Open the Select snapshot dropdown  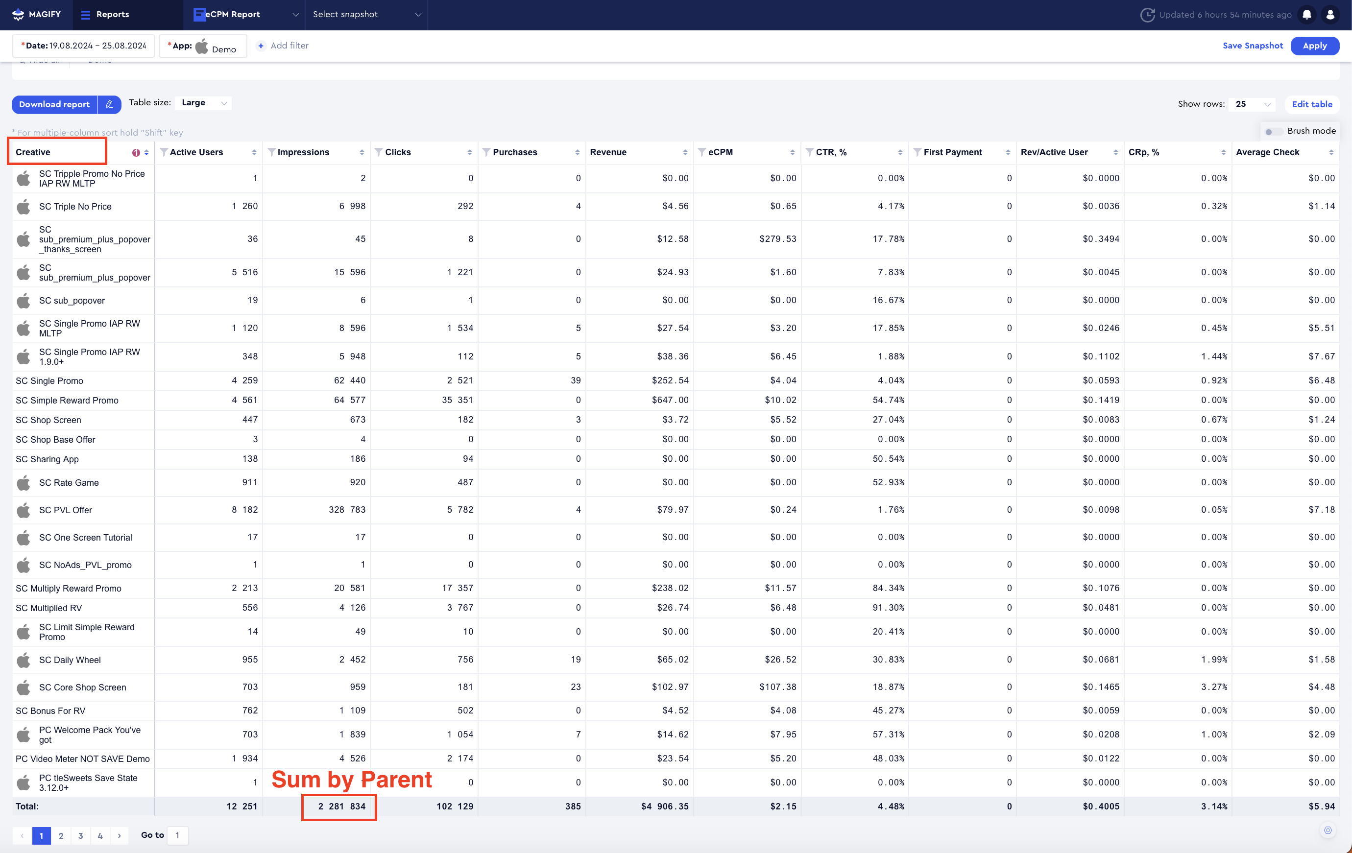pyautogui.click(x=366, y=15)
